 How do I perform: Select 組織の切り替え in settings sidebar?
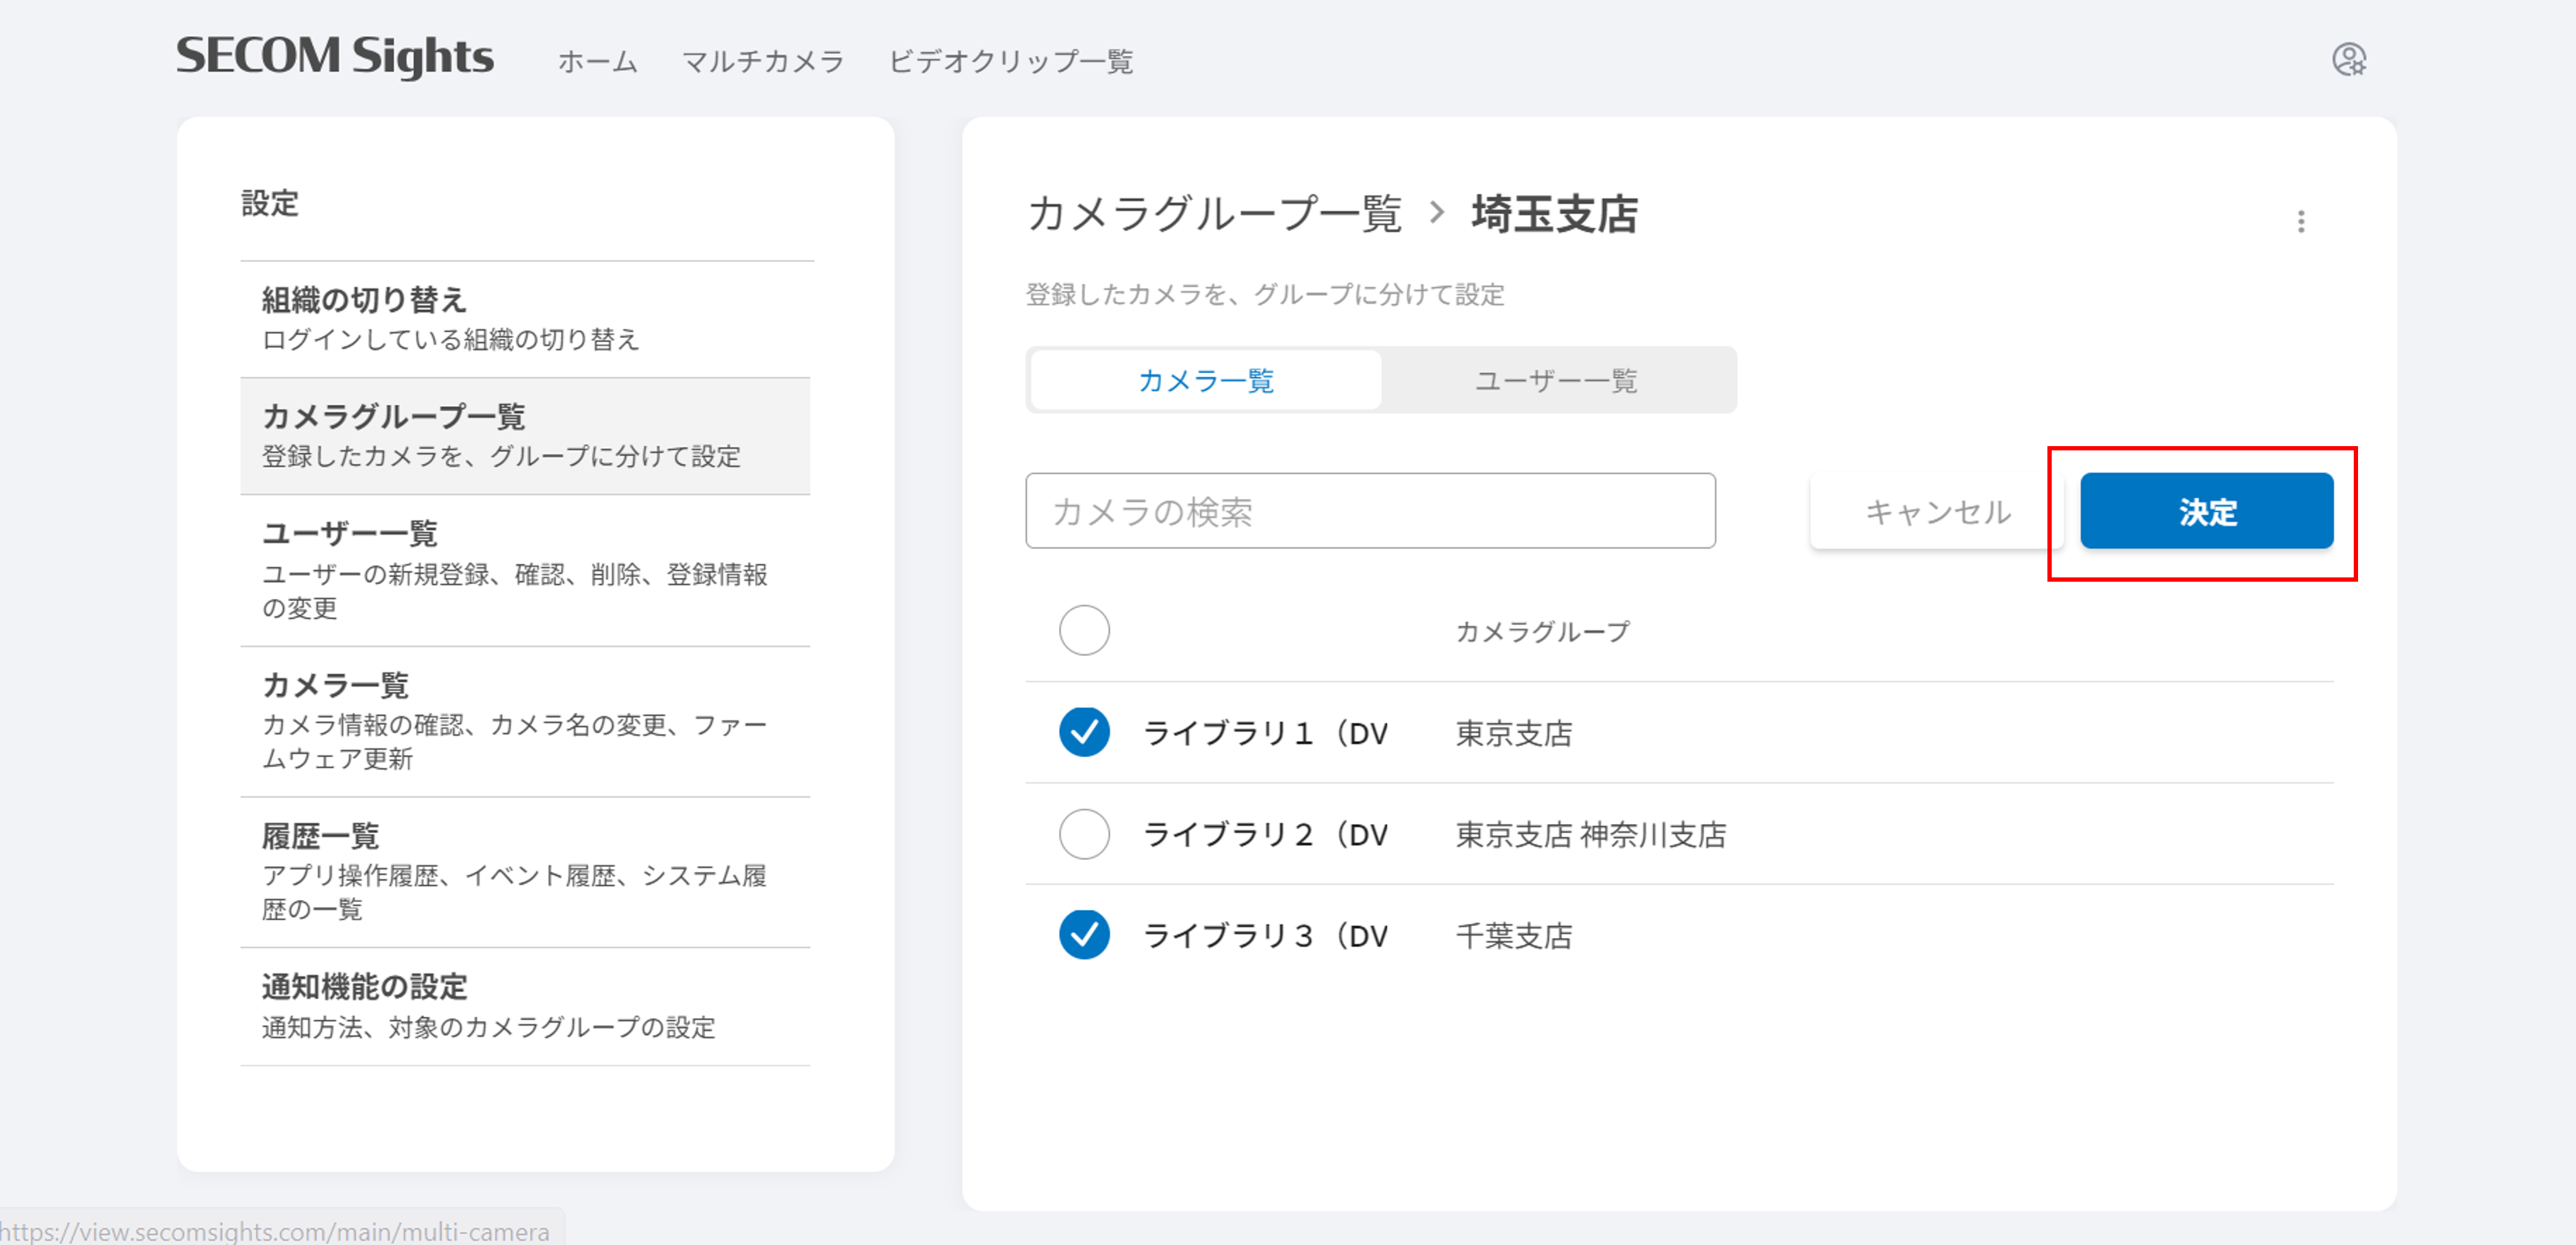click(x=526, y=318)
